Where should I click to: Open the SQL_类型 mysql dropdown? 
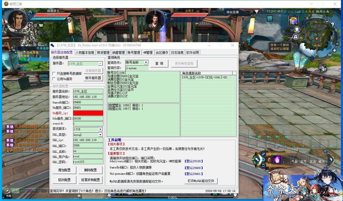point(100,135)
